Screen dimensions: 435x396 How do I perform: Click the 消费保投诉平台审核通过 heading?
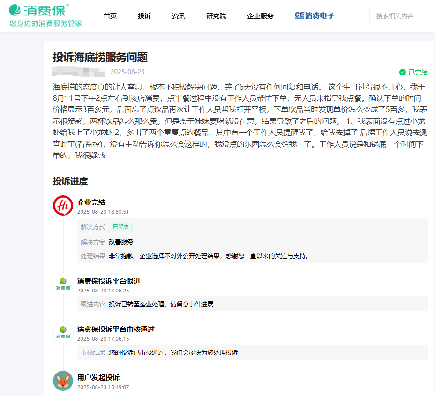click(116, 329)
